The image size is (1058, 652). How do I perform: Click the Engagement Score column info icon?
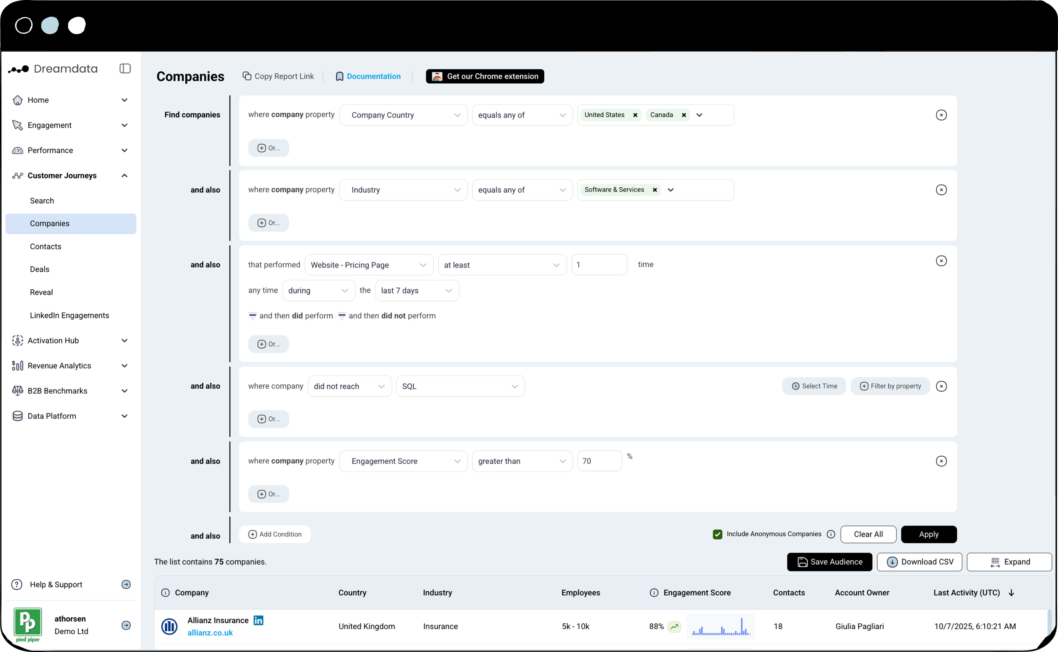point(654,592)
